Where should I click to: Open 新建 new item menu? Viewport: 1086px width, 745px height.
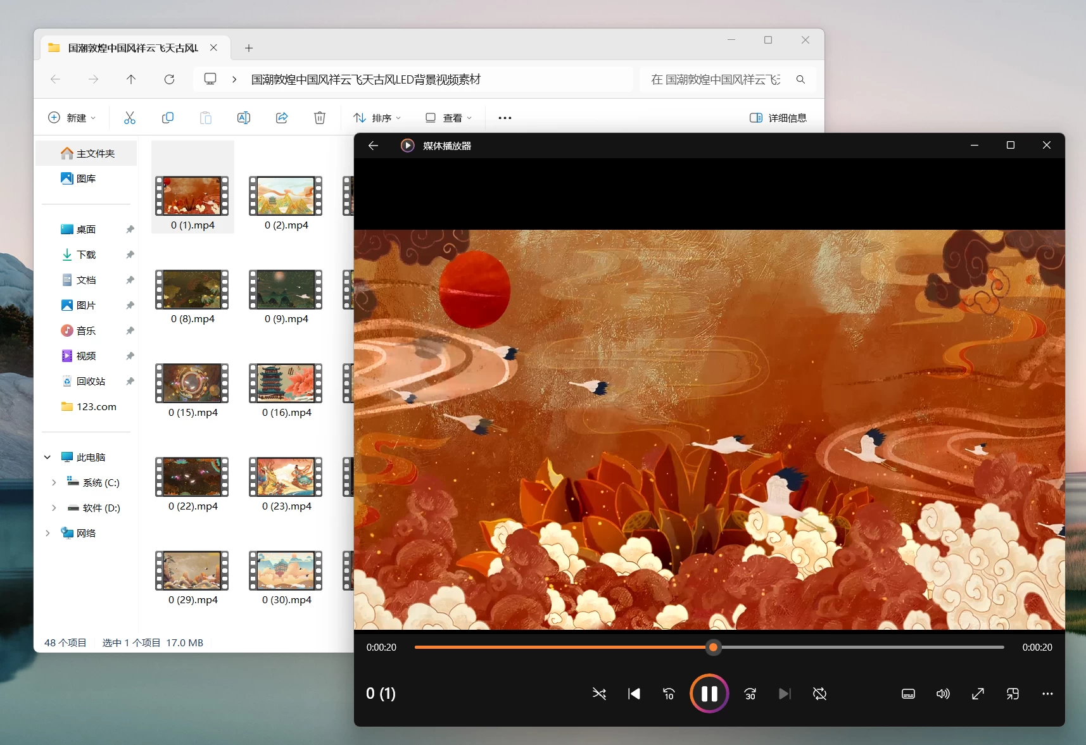(x=72, y=118)
